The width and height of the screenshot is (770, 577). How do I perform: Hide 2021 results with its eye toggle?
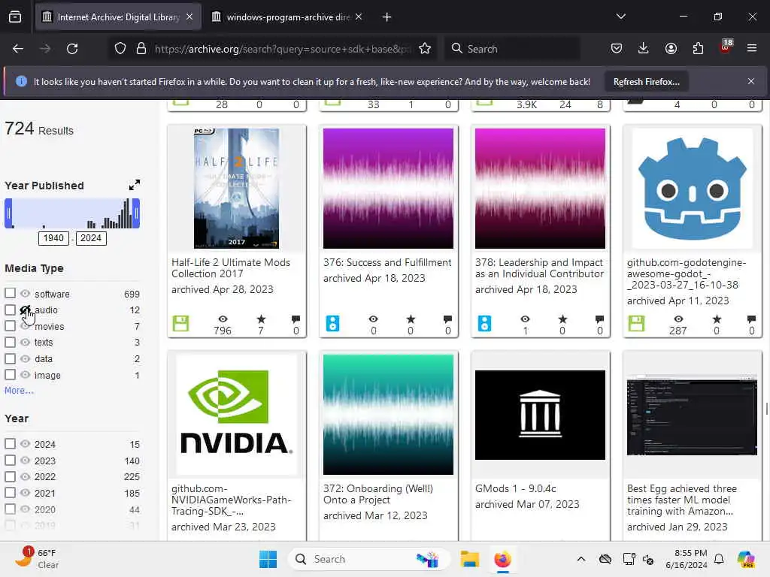pyautogui.click(x=25, y=493)
